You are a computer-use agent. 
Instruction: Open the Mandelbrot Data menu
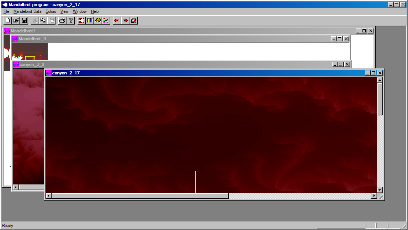[x=27, y=11]
